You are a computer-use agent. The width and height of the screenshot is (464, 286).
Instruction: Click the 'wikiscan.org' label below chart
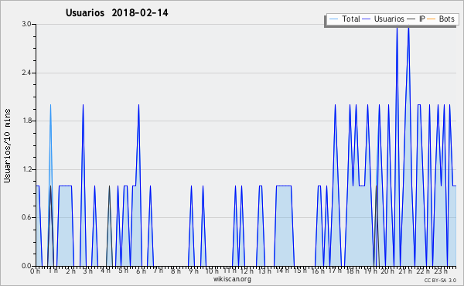[232, 279]
